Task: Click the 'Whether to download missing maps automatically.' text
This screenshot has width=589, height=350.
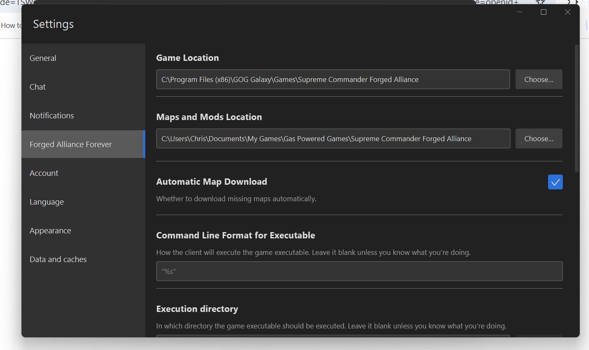Action: (x=236, y=199)
